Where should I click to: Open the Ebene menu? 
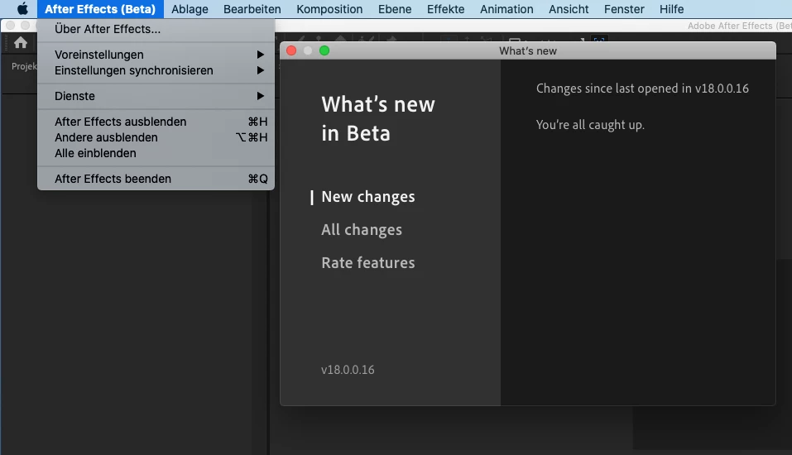[x=395, y=9]
